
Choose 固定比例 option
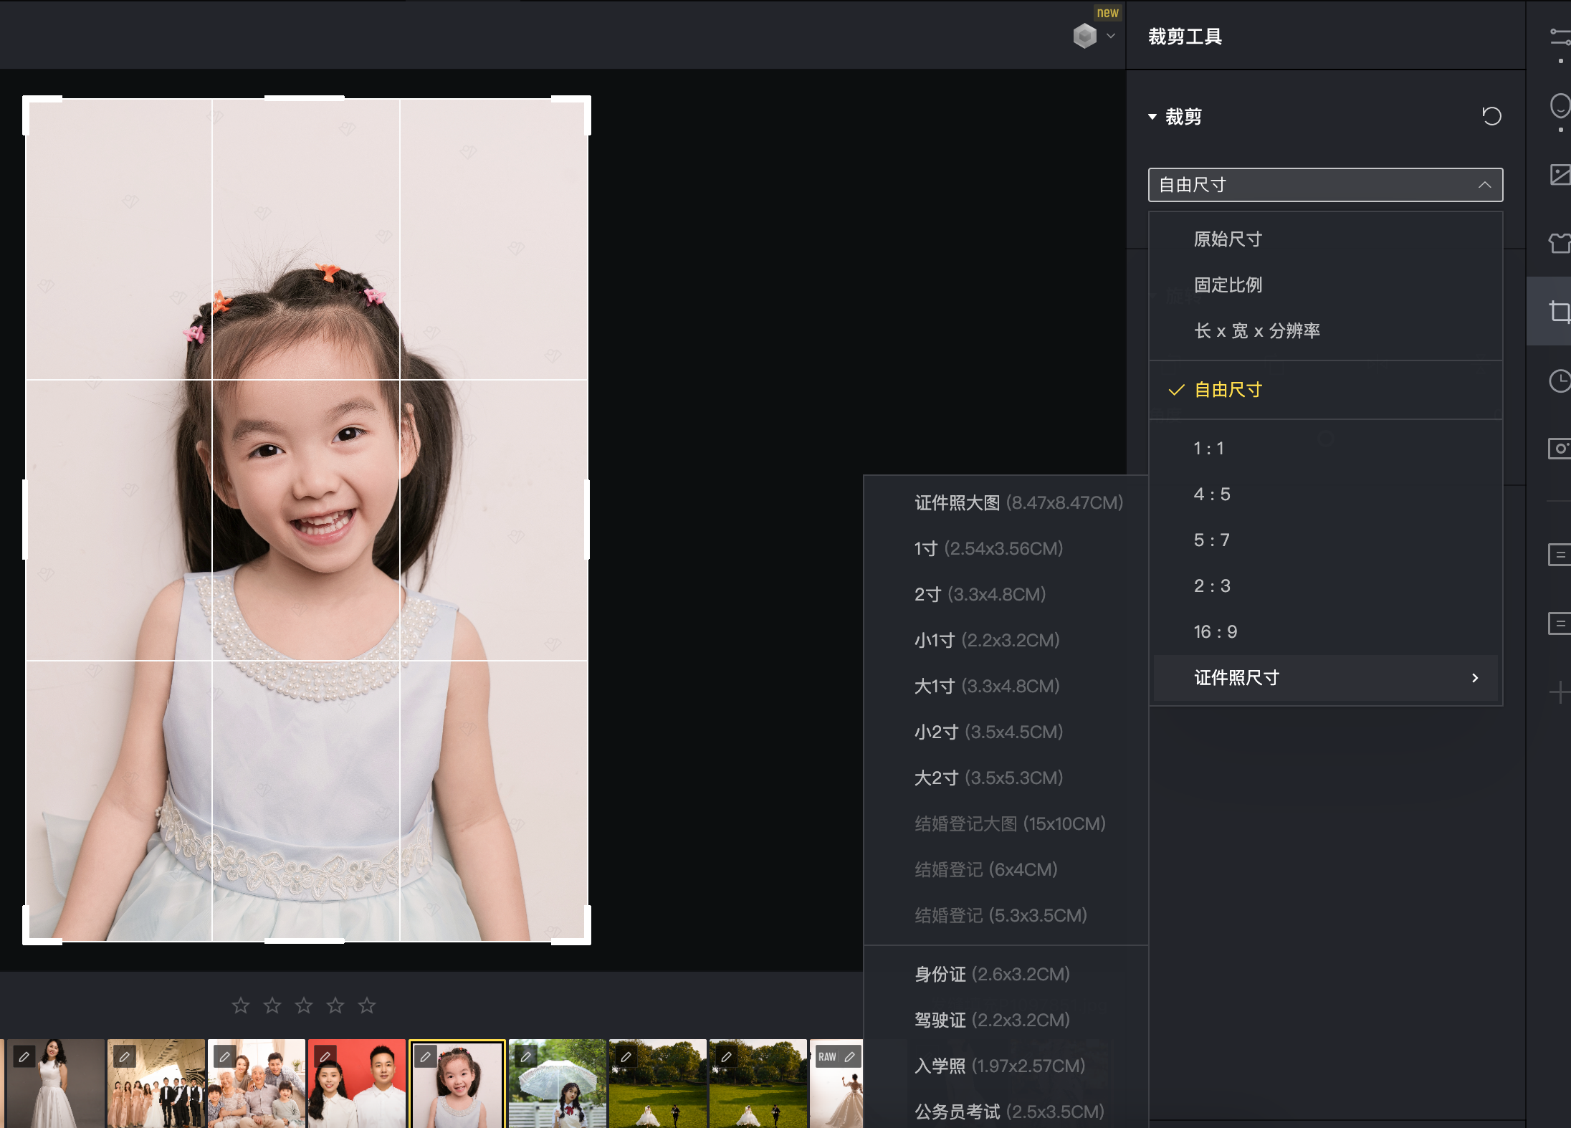pos(1325,285)
